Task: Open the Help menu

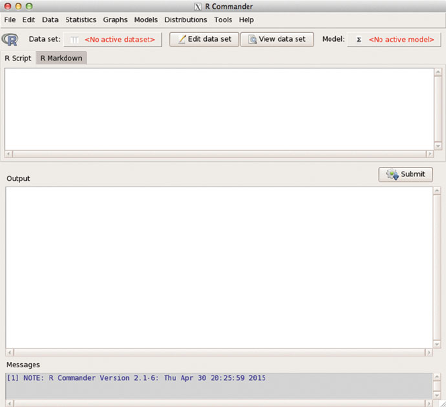Action: [247, 20]
